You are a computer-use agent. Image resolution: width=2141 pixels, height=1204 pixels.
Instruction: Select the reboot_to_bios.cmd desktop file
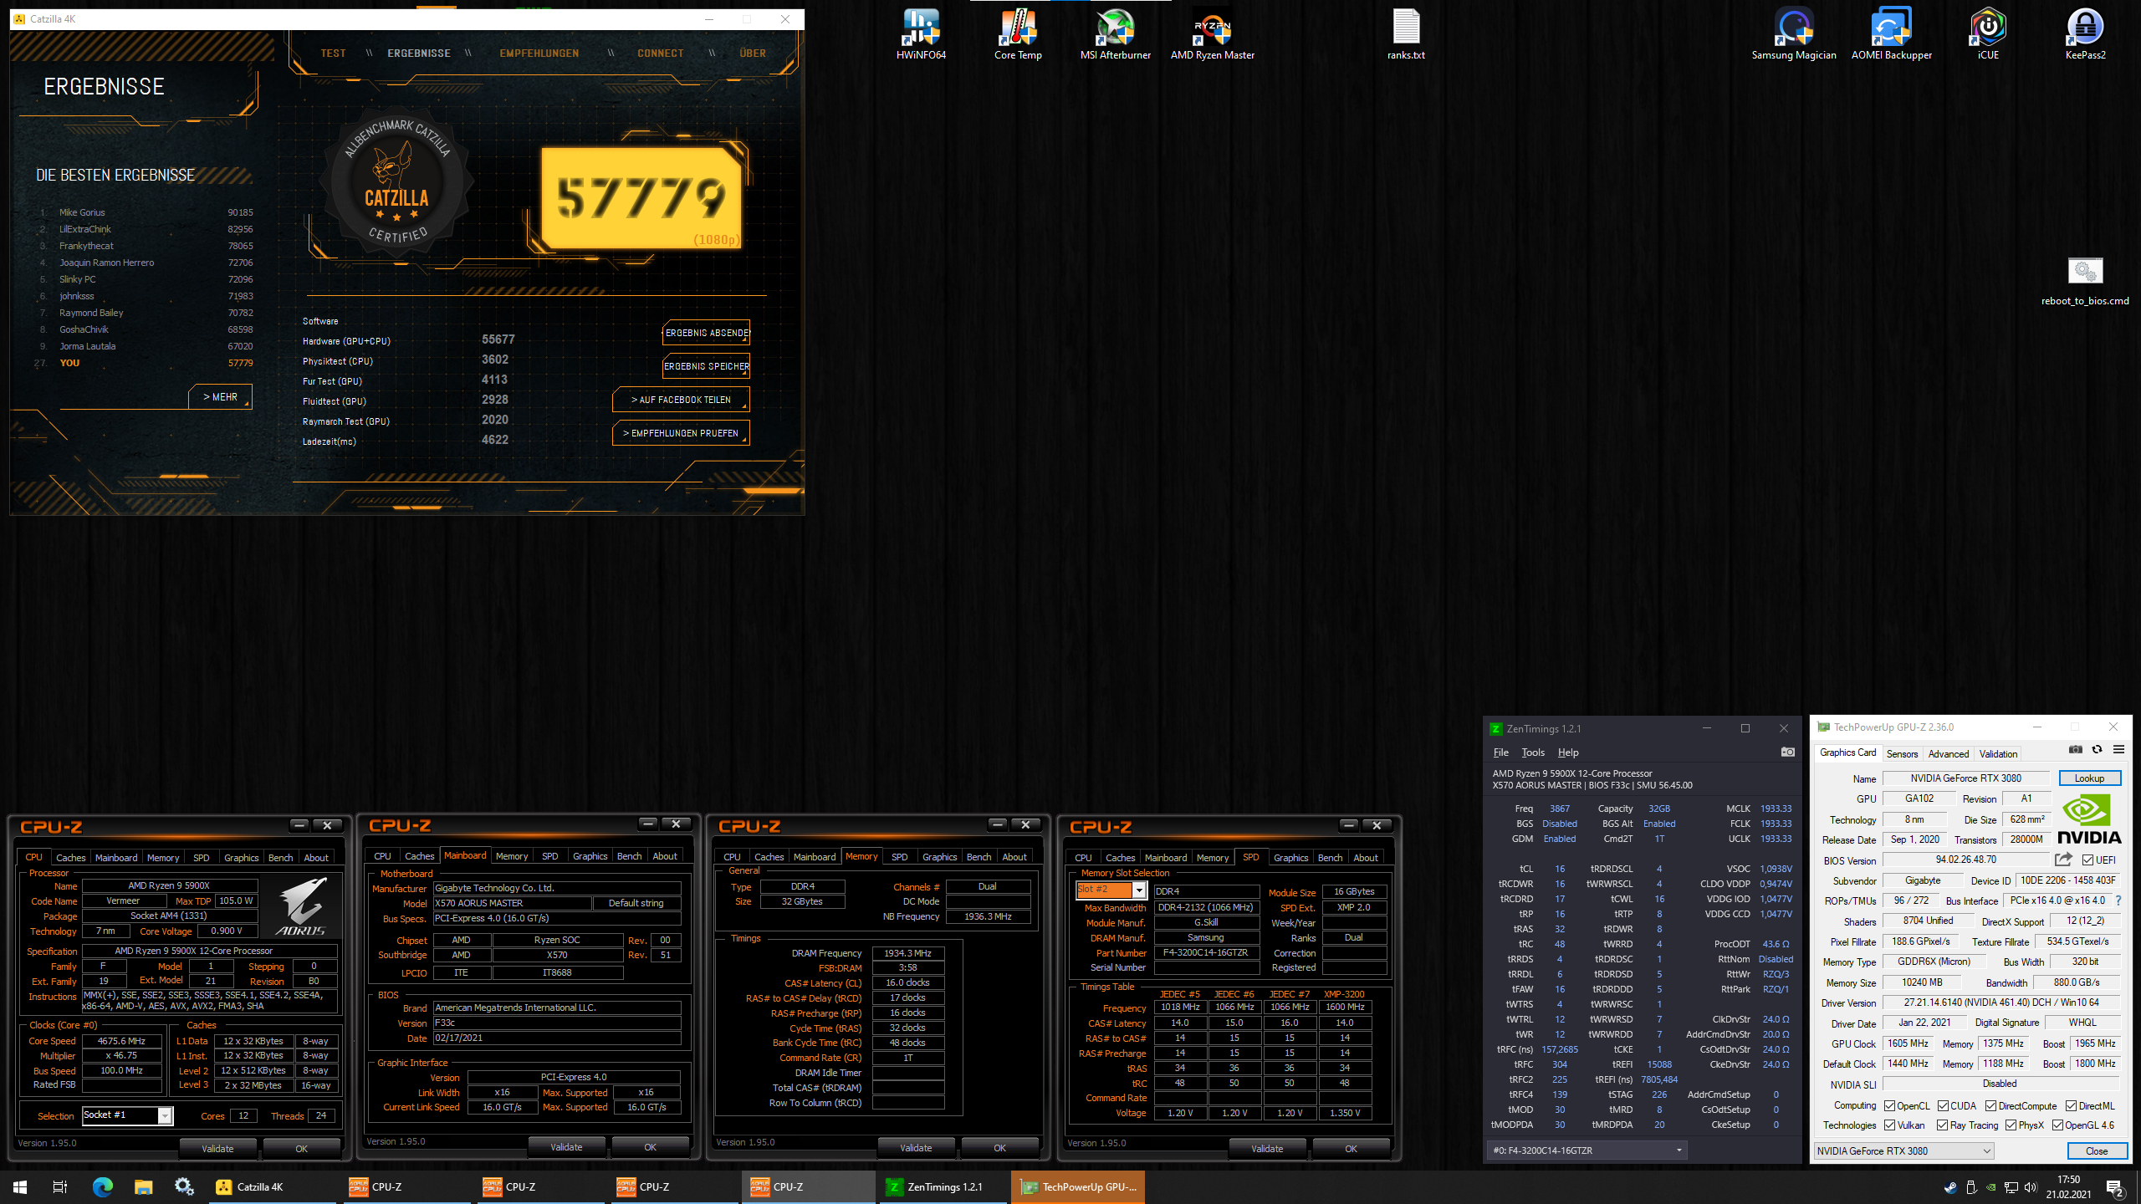[2085, 283]
